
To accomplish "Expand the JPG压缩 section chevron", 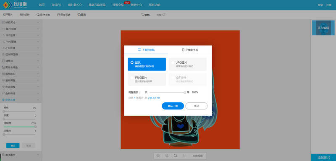I will pos(38,48).
